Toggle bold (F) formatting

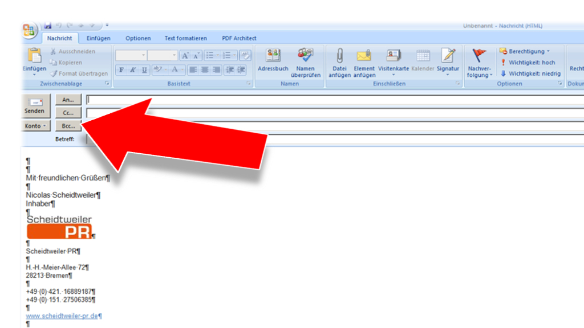click(x=121, y=69)
